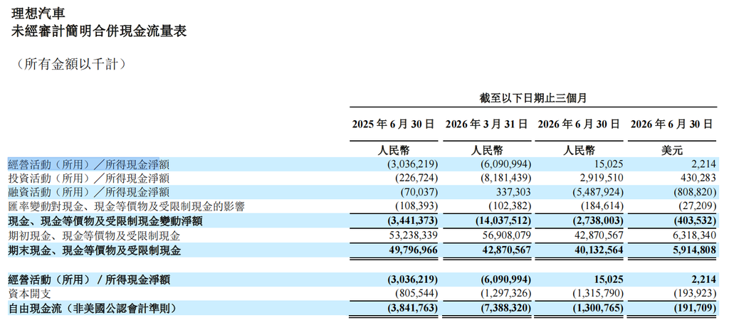Select capital expenditure value (1,315,790)
The height and width of the screenshot is (325, 729).
tap(598, 294)
